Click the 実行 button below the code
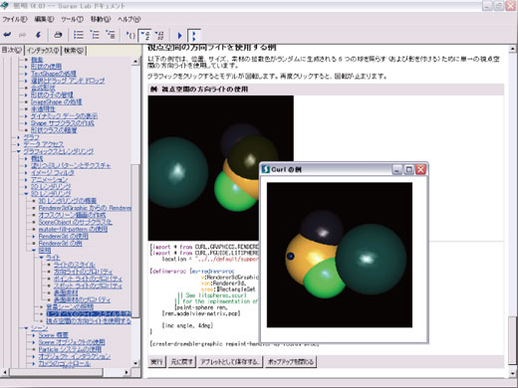The width and height of the screenshot is (518, 388). tap(156, 361)
